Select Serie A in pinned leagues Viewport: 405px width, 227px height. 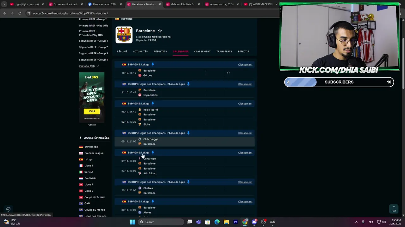click(89, 172)
